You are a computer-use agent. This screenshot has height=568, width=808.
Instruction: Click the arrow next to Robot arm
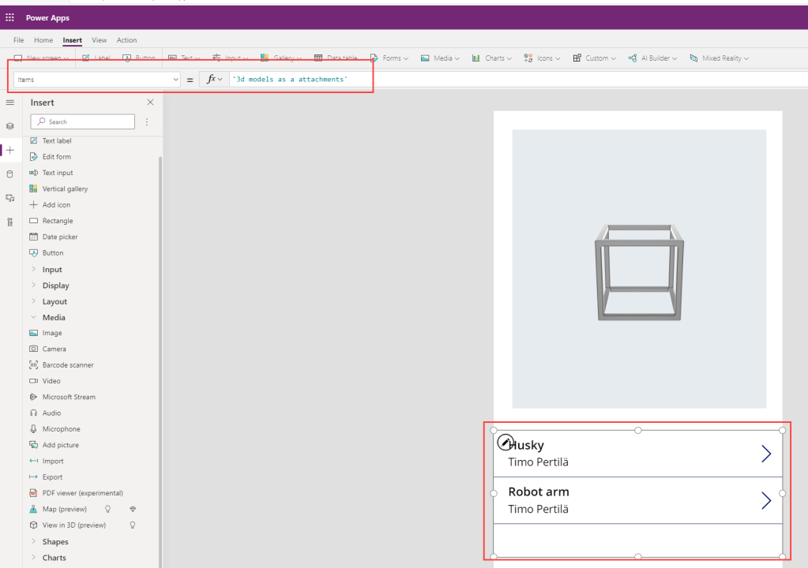[x=765, y=500]
